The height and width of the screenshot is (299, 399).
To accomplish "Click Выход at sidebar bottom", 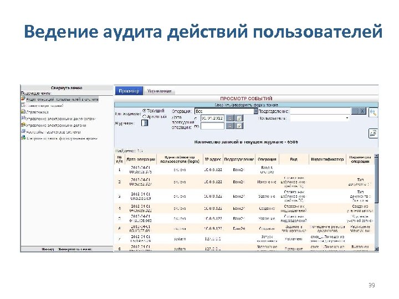I will click(x=48, y=249).
